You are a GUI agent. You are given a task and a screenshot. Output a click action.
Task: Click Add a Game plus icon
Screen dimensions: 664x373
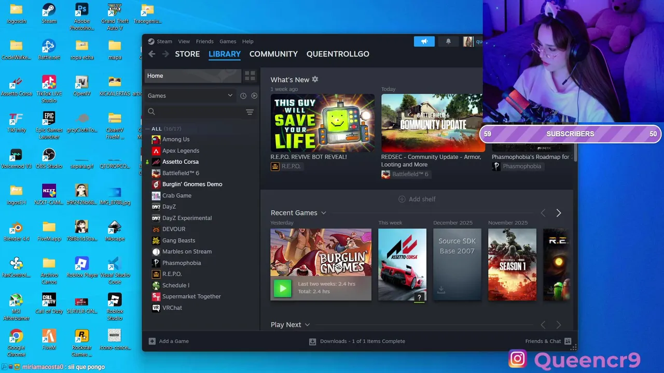[152, 341]
